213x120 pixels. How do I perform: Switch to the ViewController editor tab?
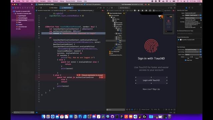(67, 8)
